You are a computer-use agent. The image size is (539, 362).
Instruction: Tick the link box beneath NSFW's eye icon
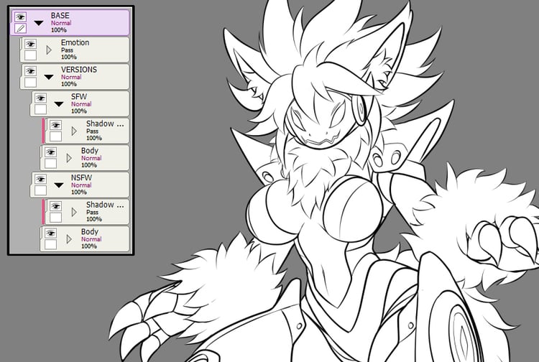40,190
